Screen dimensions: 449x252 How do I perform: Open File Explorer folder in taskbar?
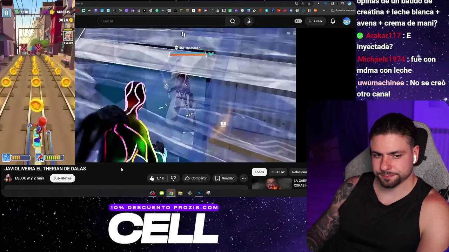coord(180,193)
